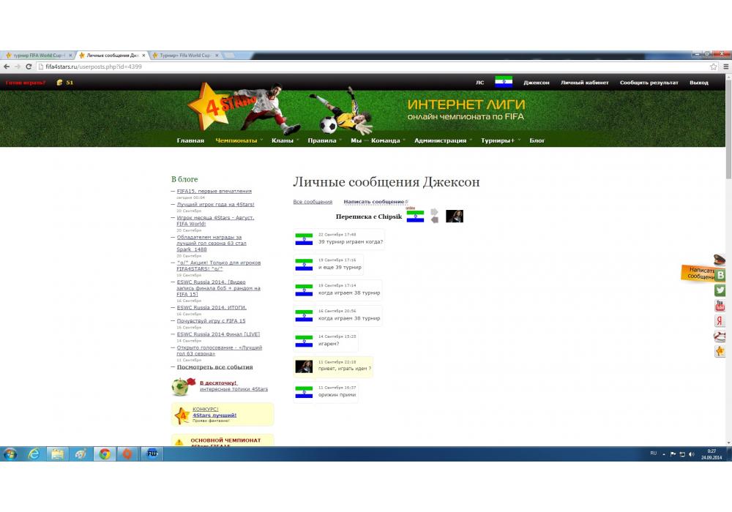Viewport: 732px width, 512px height.
Task: Click the VKontakte icon in right sidebar
Action: click(720, 275)
